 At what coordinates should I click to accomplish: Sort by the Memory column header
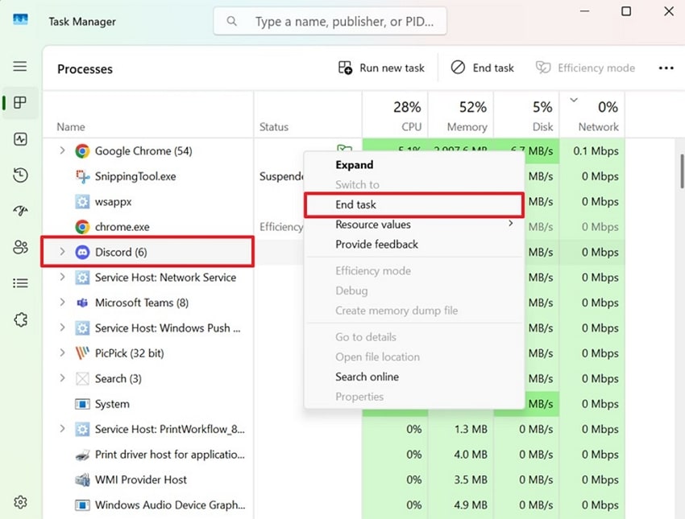coord(461,115)
